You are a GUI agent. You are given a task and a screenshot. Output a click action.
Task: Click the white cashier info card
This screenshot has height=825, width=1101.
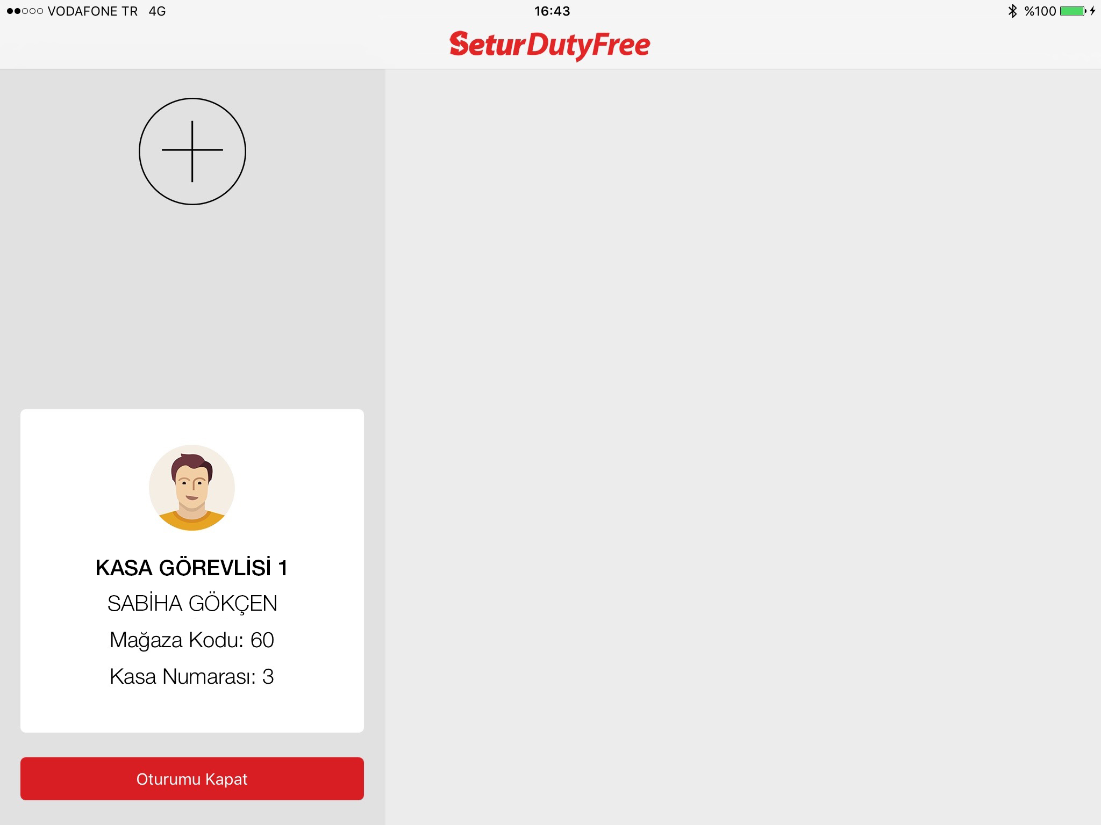pos(192,571)
